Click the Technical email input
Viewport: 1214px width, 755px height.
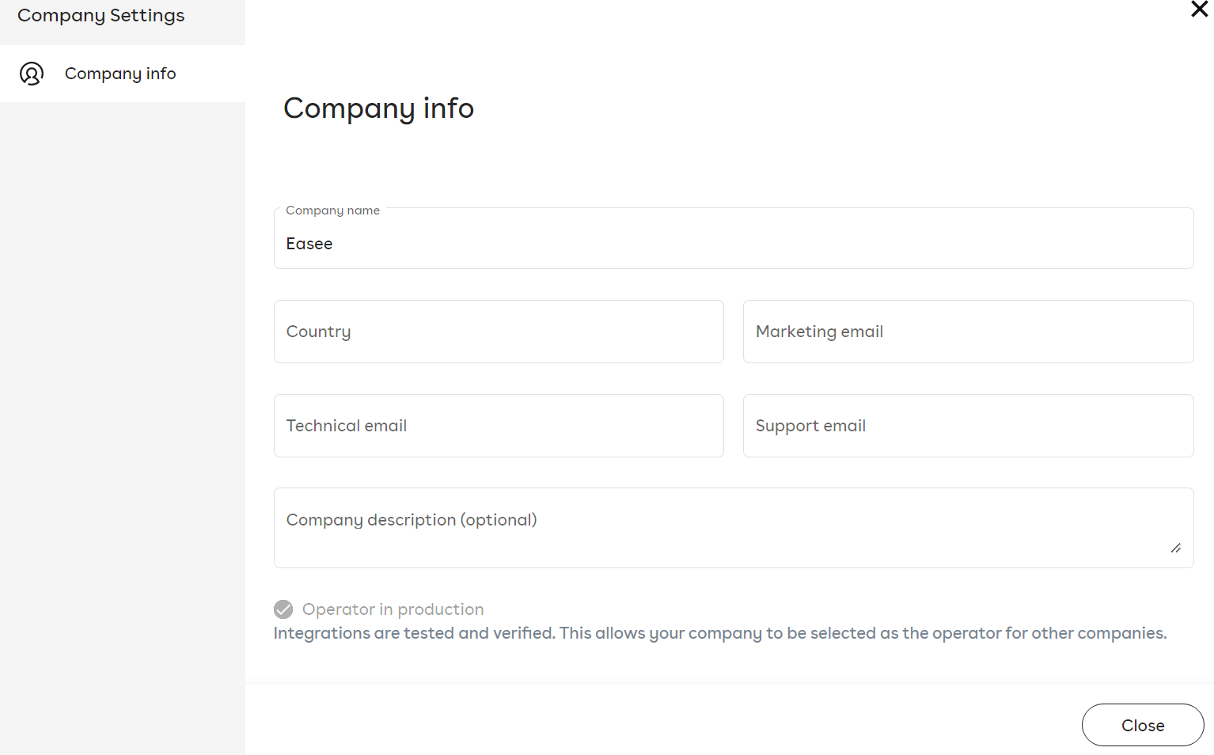coord(499,426)
